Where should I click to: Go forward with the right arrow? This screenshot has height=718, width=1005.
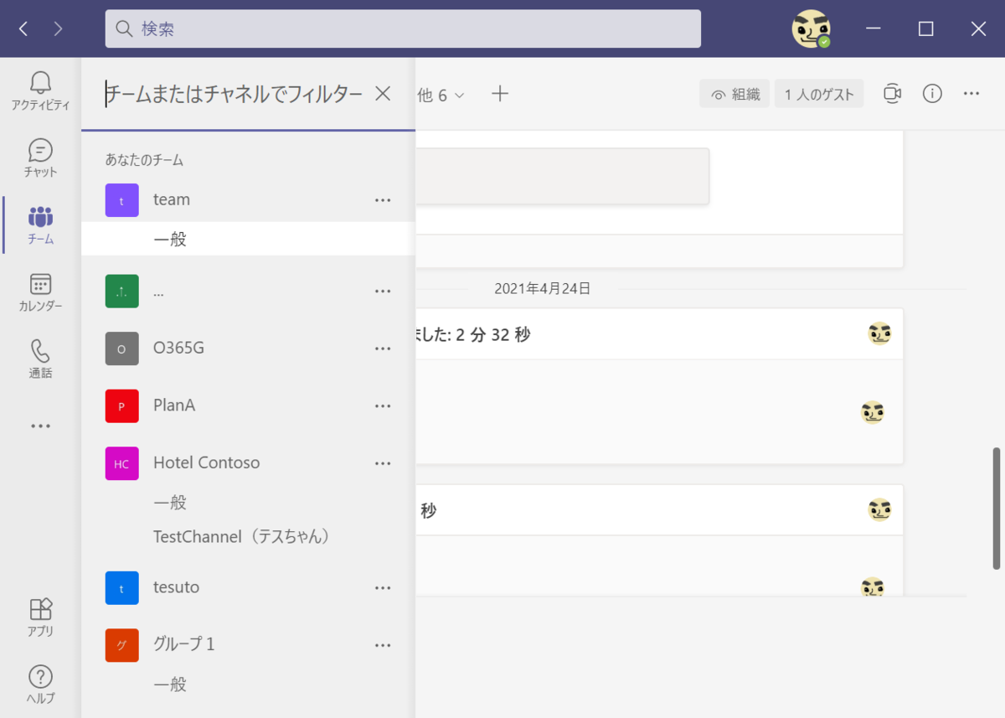[58, 29]
